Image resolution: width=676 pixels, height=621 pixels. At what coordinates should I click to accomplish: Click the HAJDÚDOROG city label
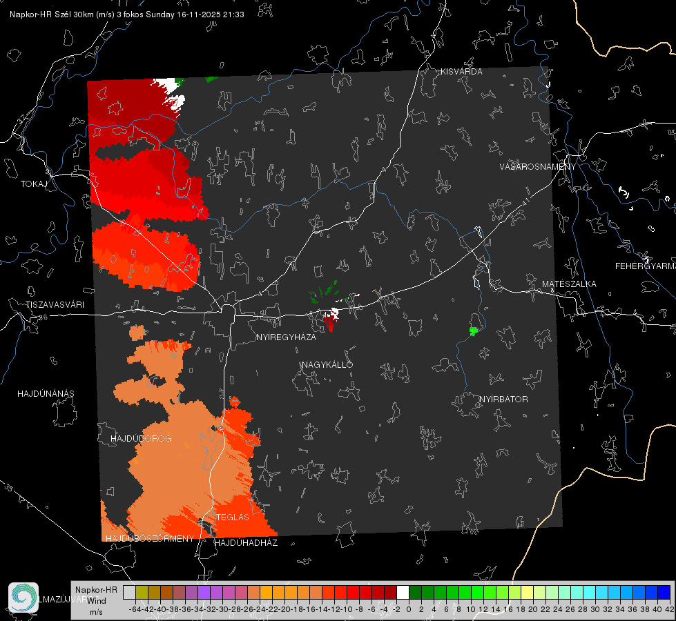141,439
